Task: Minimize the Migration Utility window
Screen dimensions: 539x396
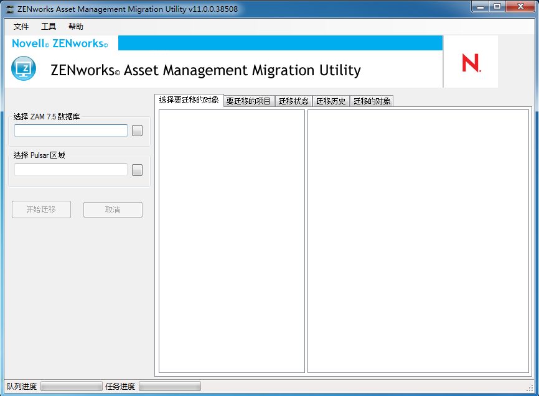Action: tap(480, 6)
